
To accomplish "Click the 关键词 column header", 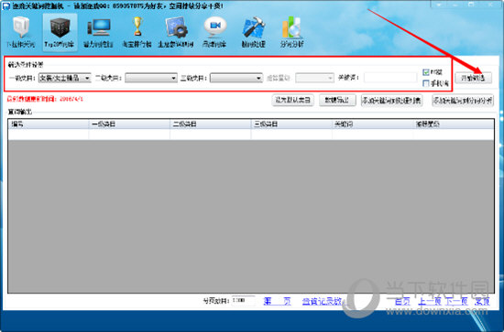I will (372, 124).
